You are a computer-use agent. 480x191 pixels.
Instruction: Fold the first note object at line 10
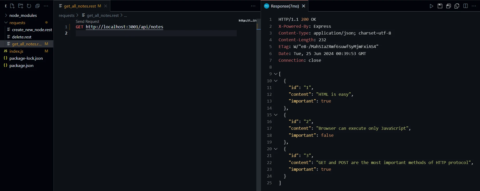(276, 81)
